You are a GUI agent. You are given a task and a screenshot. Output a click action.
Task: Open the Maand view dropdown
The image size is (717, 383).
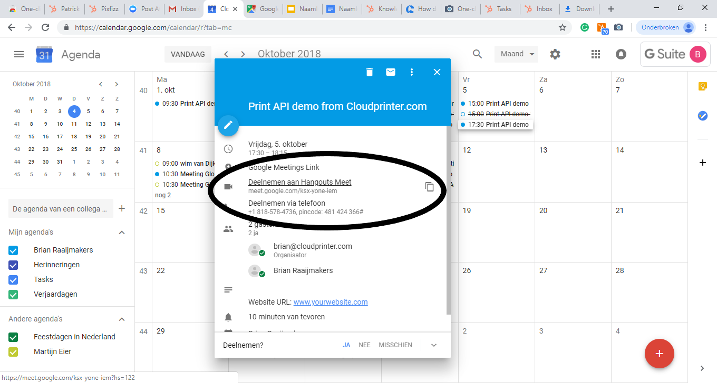point(516,54)
